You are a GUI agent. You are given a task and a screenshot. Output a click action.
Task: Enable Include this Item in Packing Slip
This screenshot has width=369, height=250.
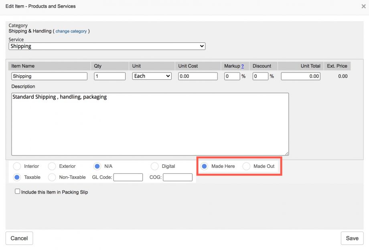[18, 191]
